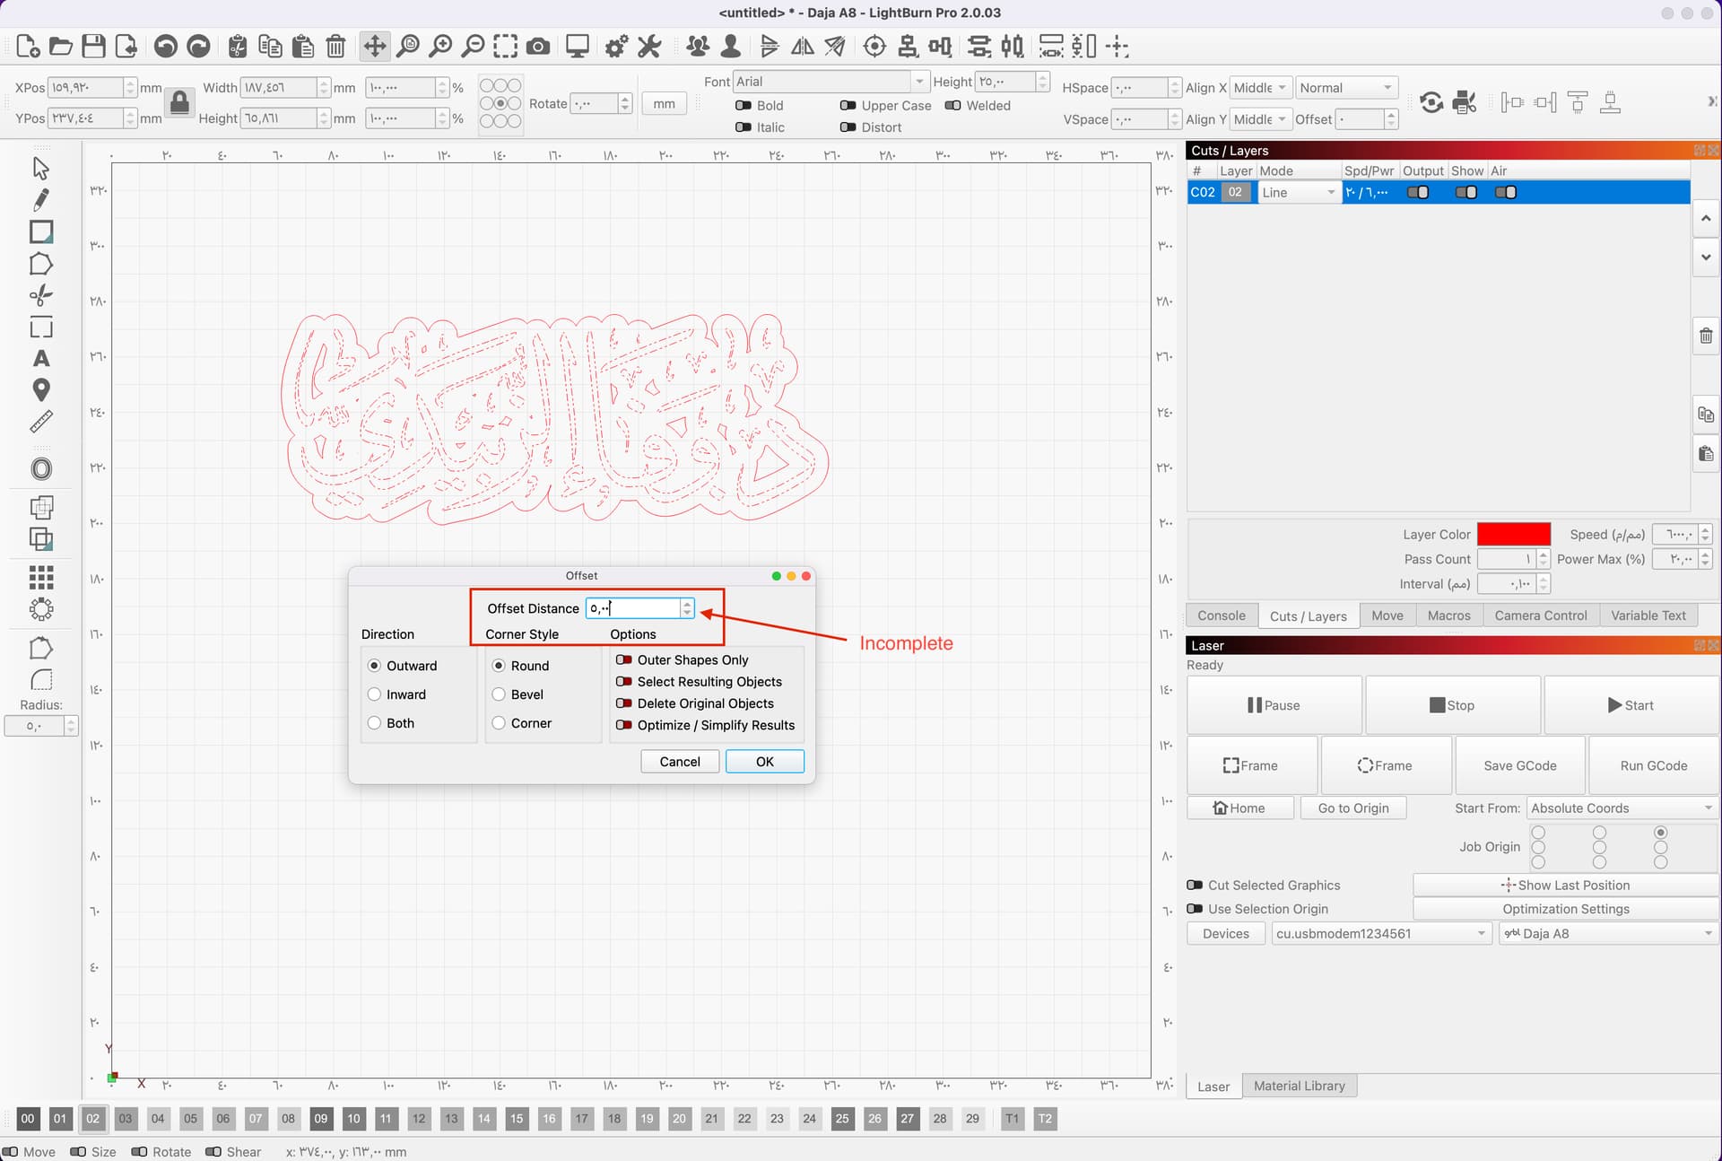Click OK in the Offset dialog
This screenshot has width=1722, height=1161.
point(764,761)
